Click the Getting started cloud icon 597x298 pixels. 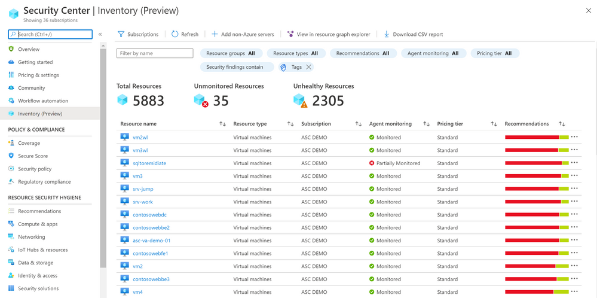[x=11, y=62]
